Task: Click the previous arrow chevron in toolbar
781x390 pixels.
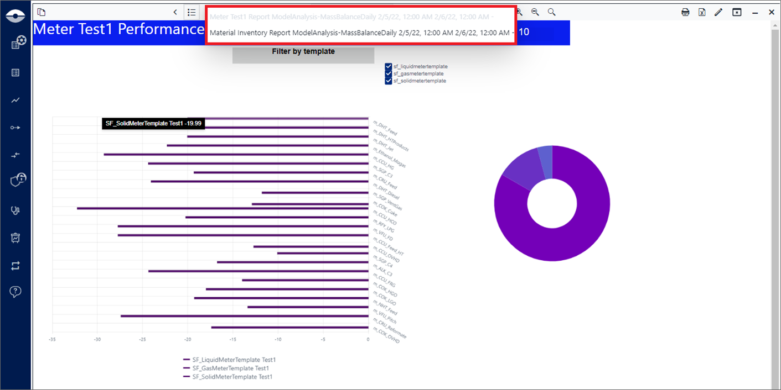Action: (175, 12)
